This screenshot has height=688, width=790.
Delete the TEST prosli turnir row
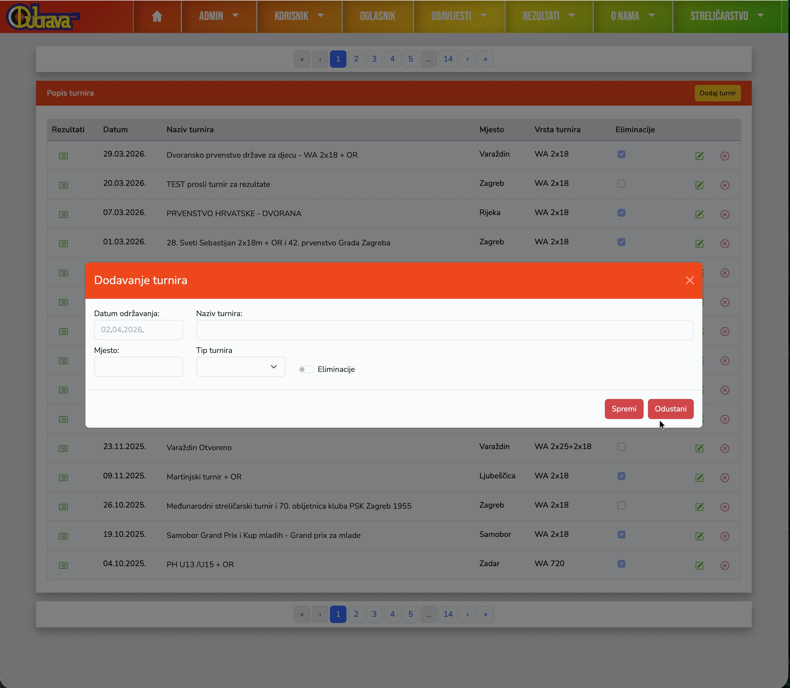click(725, 185)
